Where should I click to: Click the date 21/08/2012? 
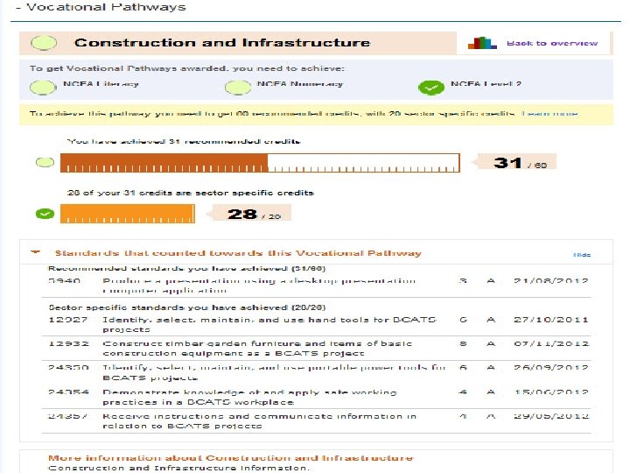[x=551, y=281]
